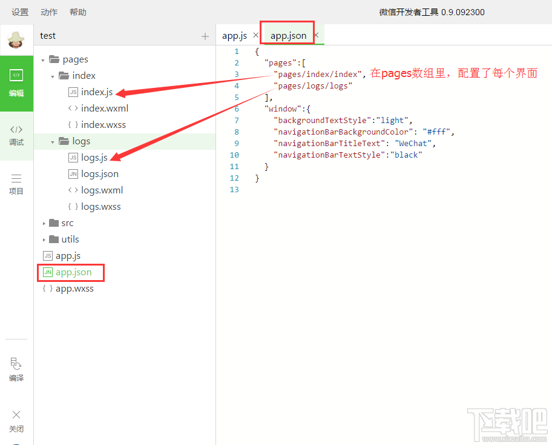Image resolution: width=552 pixels, height=445 pixels.
Task: Click the index folder icon
Action: pyautogui.click(x=64, y=75)
